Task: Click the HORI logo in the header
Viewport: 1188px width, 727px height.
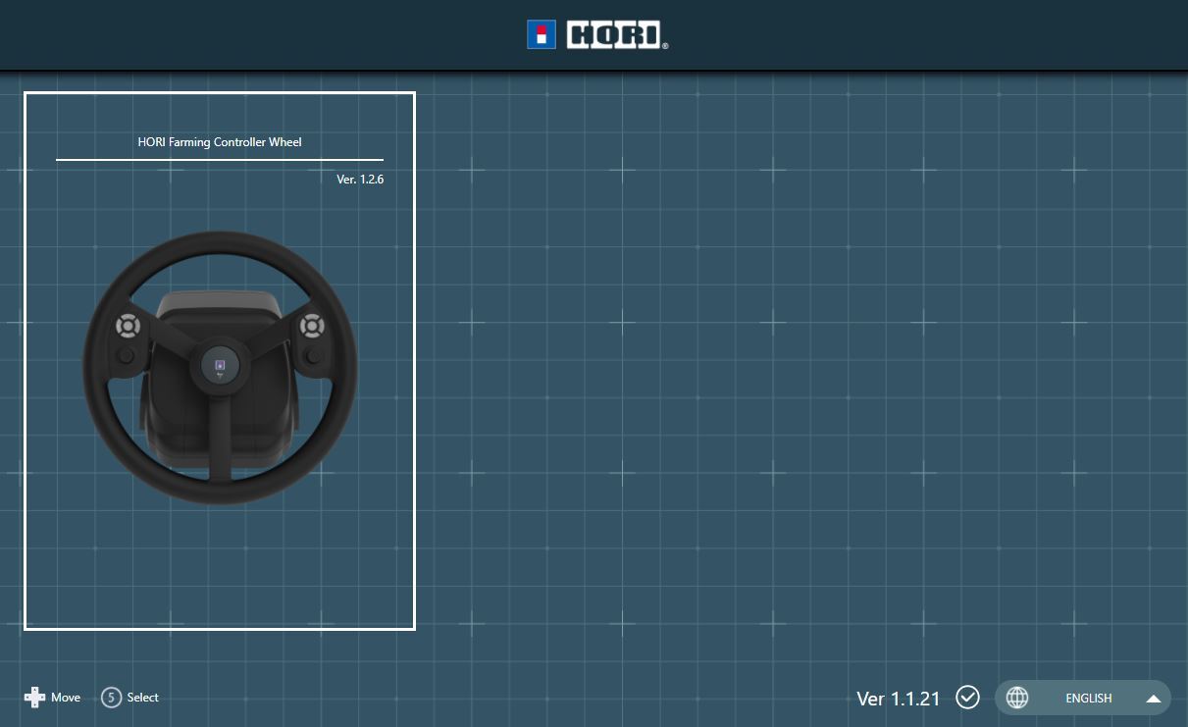Action: (x=597, y=34)
